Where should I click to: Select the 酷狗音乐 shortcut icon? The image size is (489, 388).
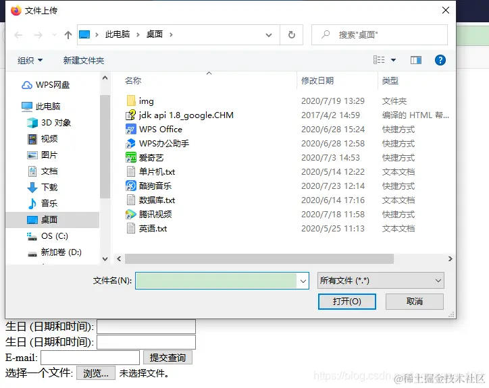coord(130,186)
